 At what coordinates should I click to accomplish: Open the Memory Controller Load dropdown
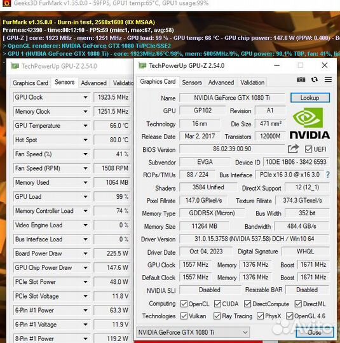[86, 211]
